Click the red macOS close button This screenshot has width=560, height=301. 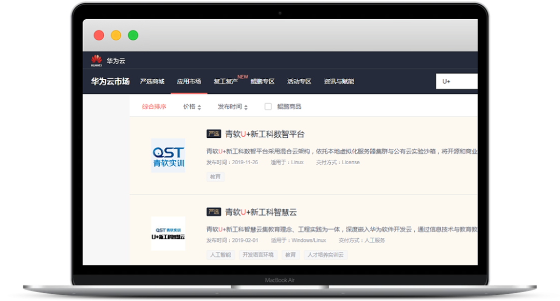point(99,35)
